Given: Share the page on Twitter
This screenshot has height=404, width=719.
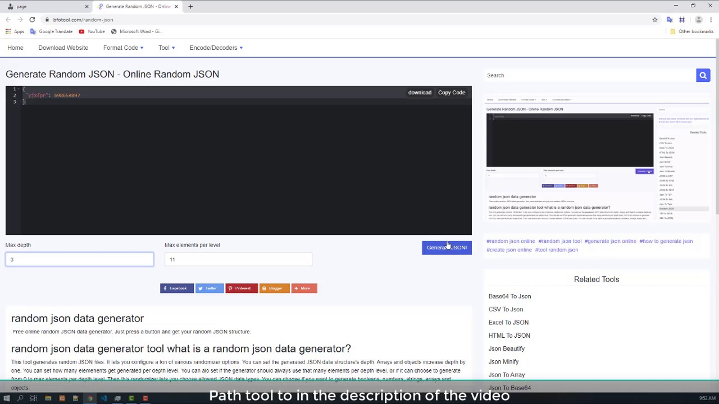Looking at the screenshot, I should (209, 288).
